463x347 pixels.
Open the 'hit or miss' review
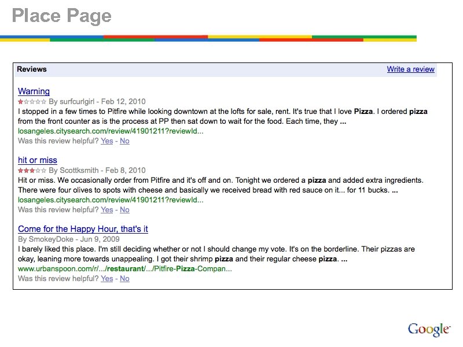point(37,160)
